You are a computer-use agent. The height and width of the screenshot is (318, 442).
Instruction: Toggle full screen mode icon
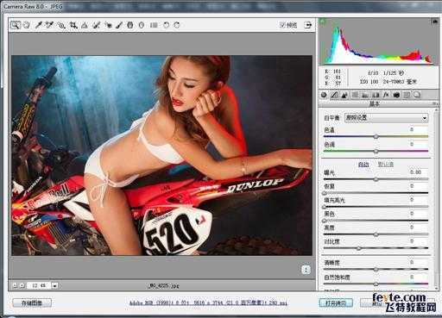click(308, 25)
